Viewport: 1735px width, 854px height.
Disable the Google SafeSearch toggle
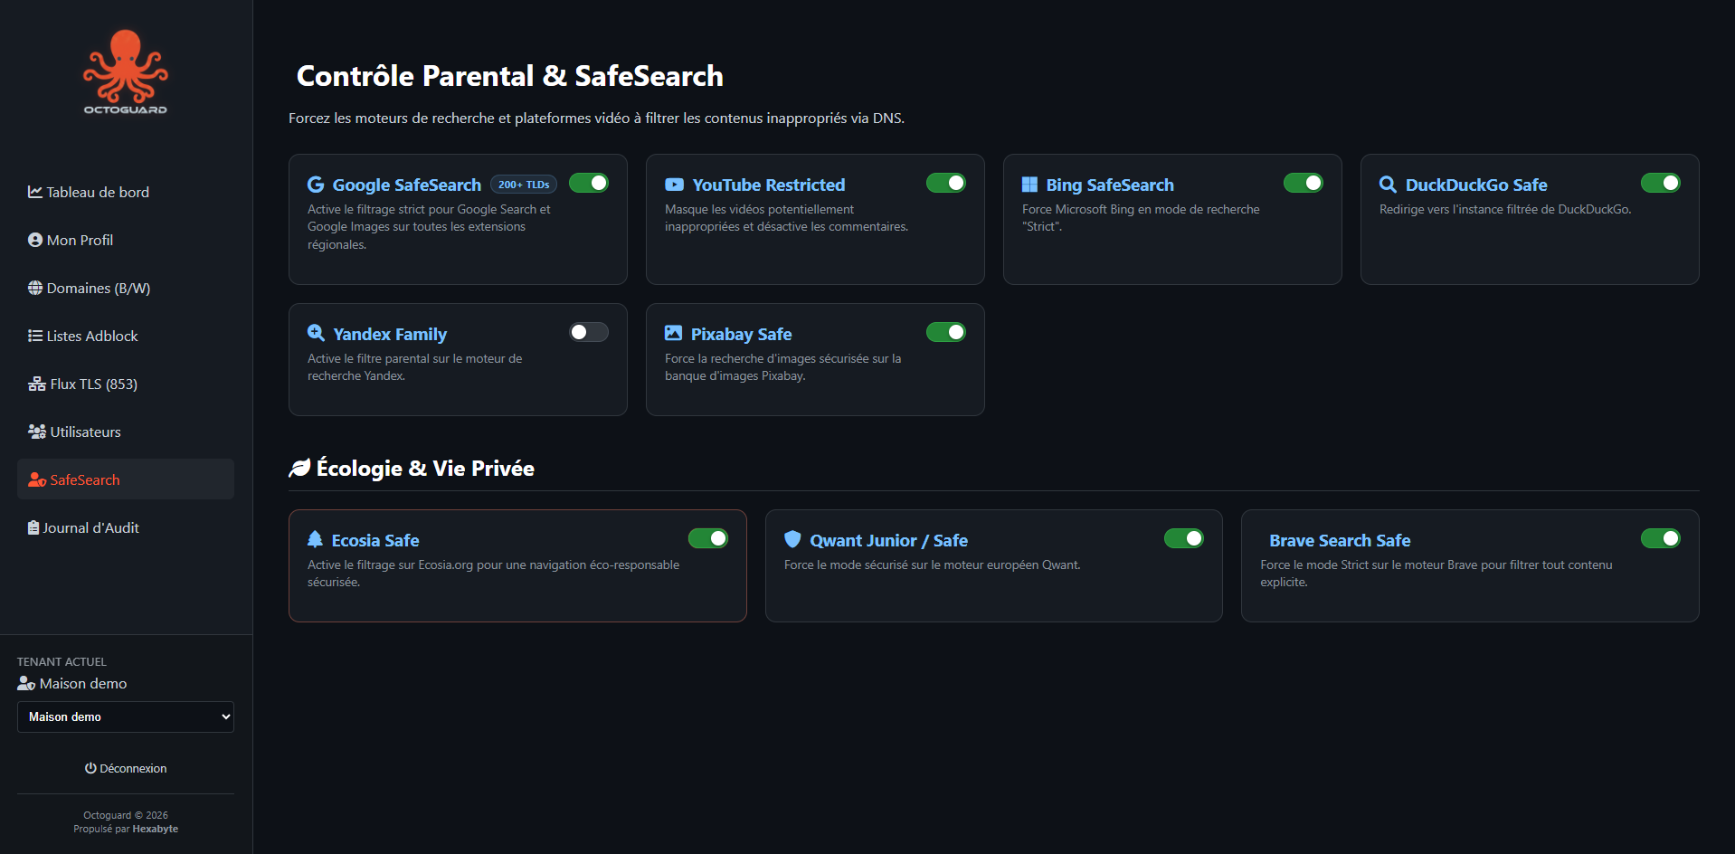point(589,183)
